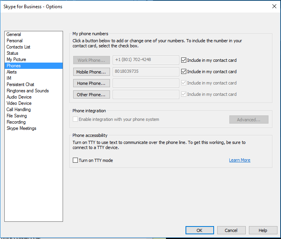Click the work phone number field
The height and width of the screenshot is (239, 281).
[x=146, y=60]
